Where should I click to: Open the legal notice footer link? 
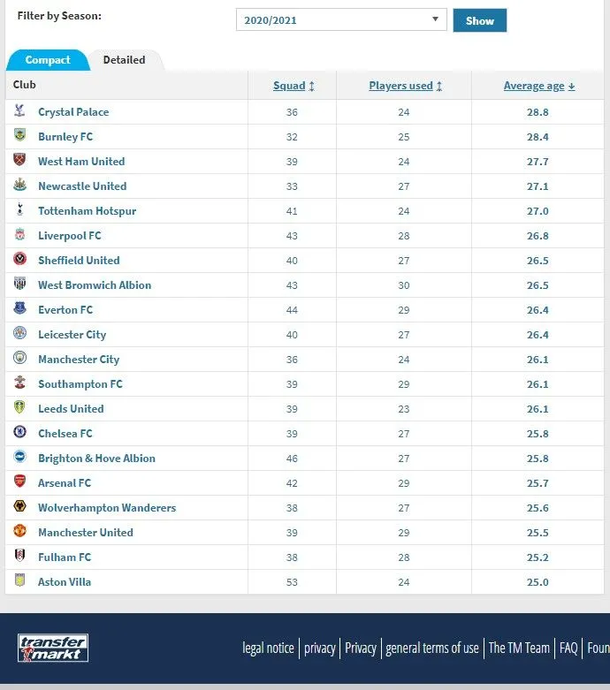pos(268,648)
